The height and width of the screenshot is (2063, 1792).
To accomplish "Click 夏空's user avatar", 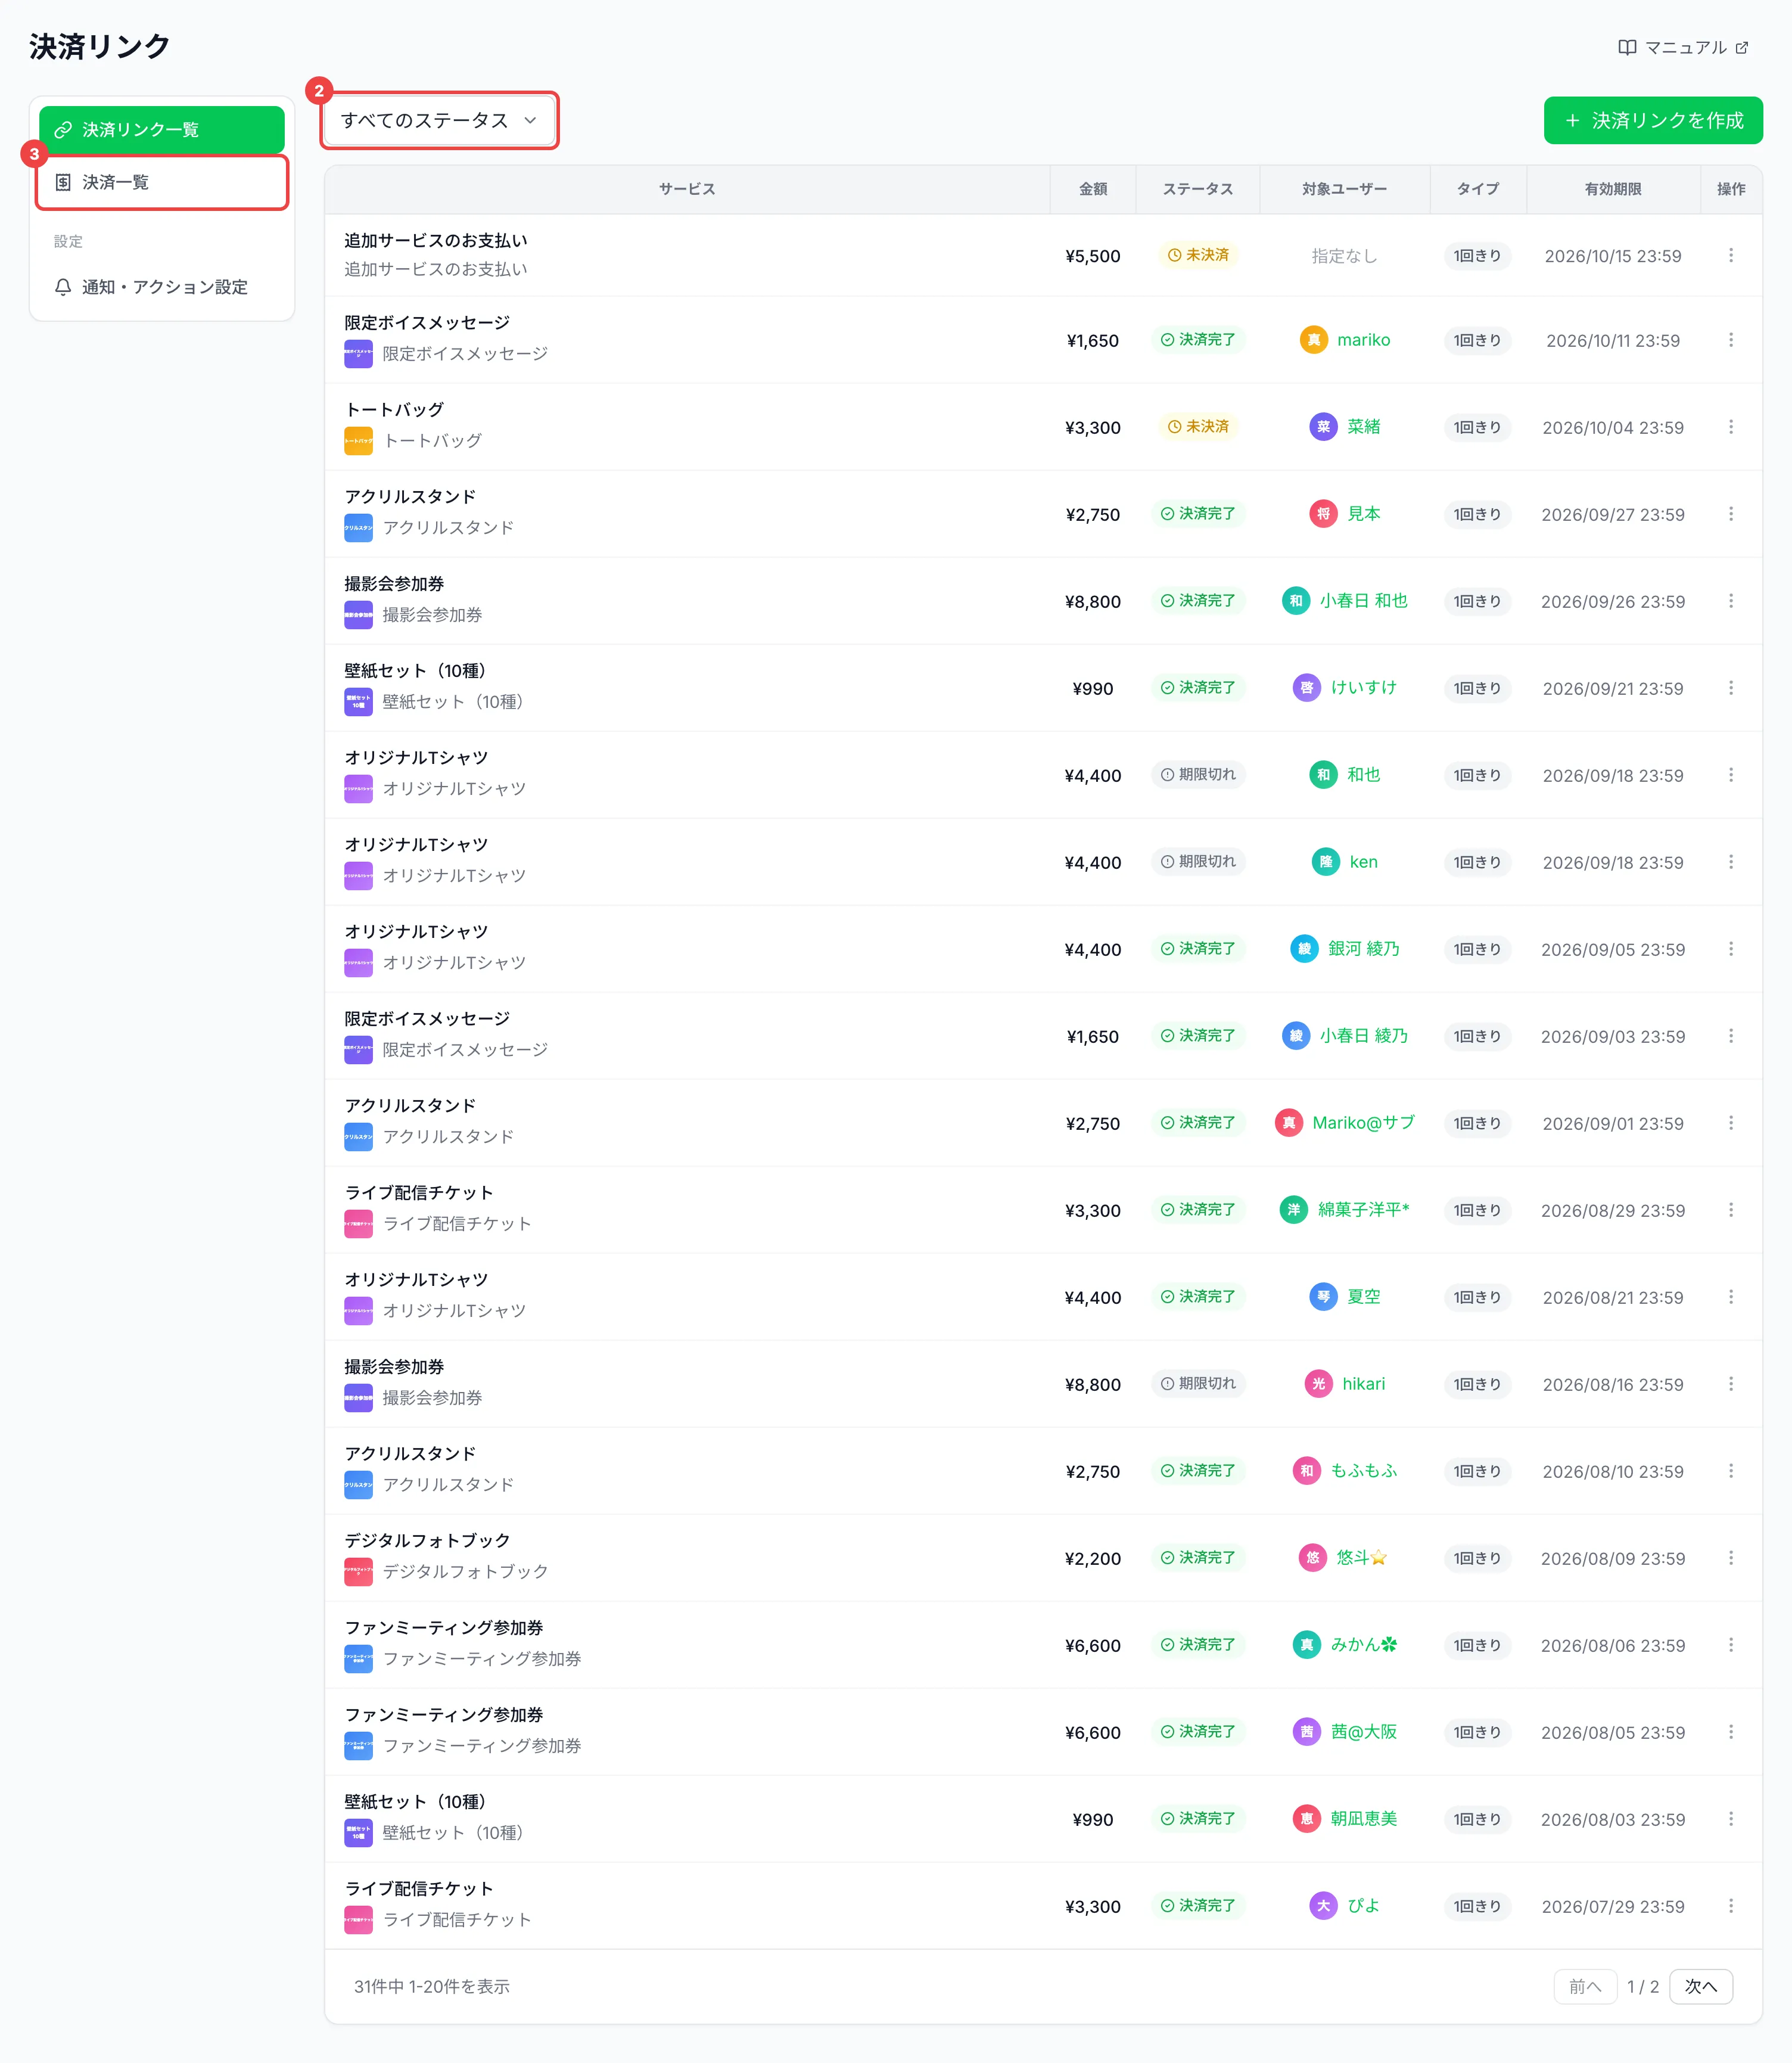I will point(1323,1297).
